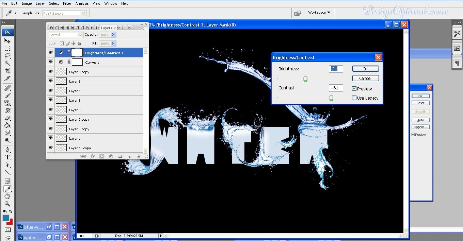
Task: Select the Notes tool
Action: 7,182
